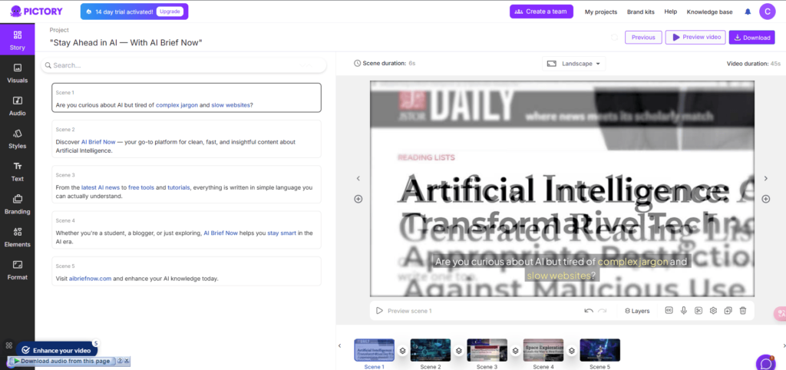
Task: Select the Scene 4 thumbnail in timeline
Action: coord(543,350)
